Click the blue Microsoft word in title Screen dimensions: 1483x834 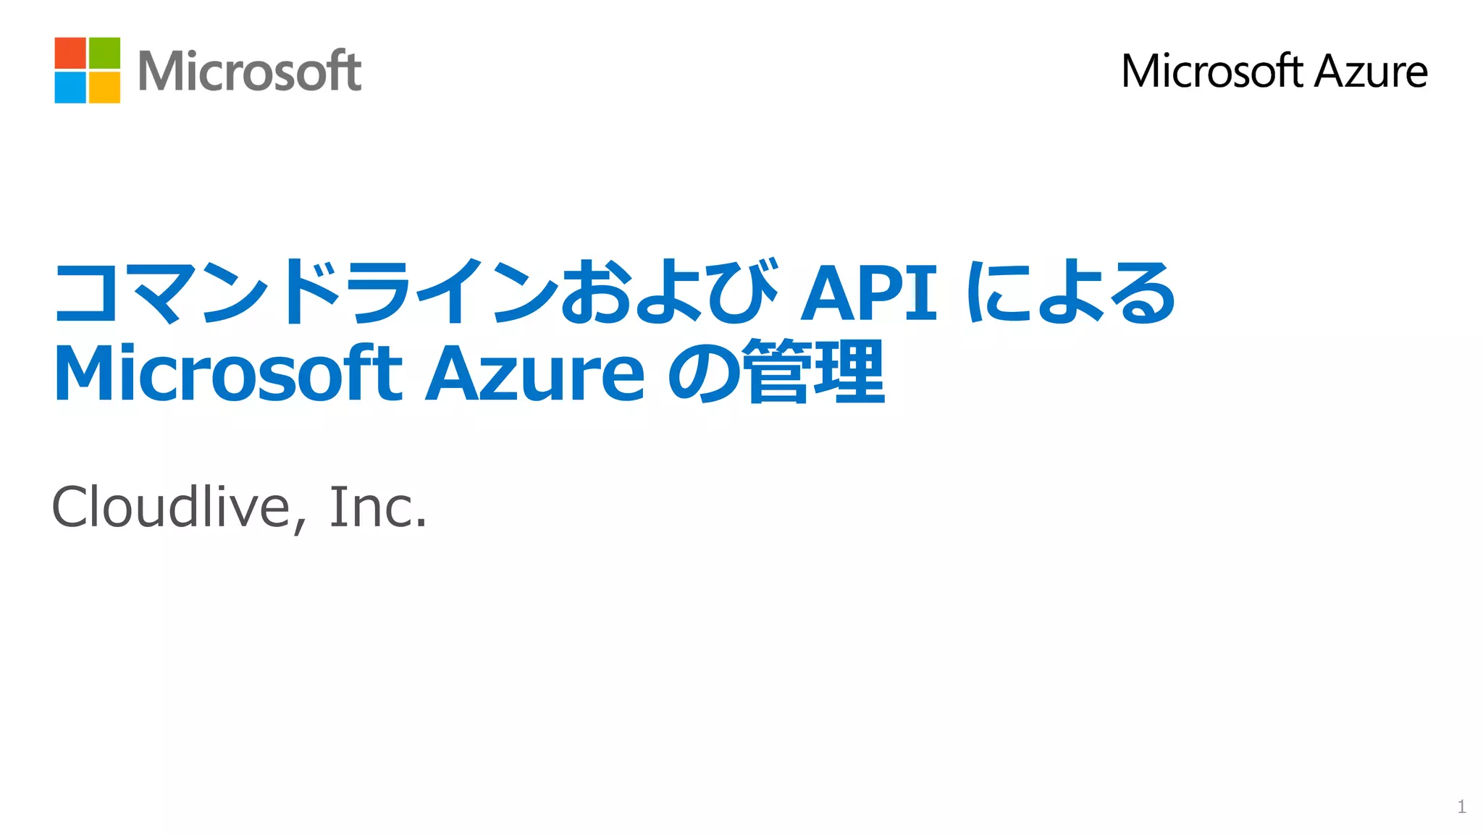[x=227, y=374]
